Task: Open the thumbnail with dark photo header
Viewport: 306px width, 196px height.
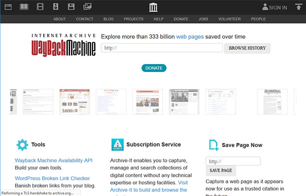Action: (184, 101)
